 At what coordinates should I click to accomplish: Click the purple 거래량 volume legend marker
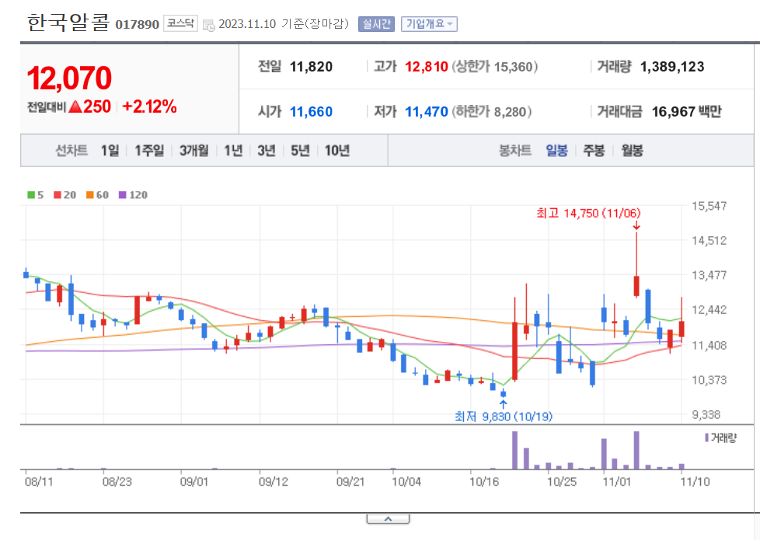(x=706, y=438)
